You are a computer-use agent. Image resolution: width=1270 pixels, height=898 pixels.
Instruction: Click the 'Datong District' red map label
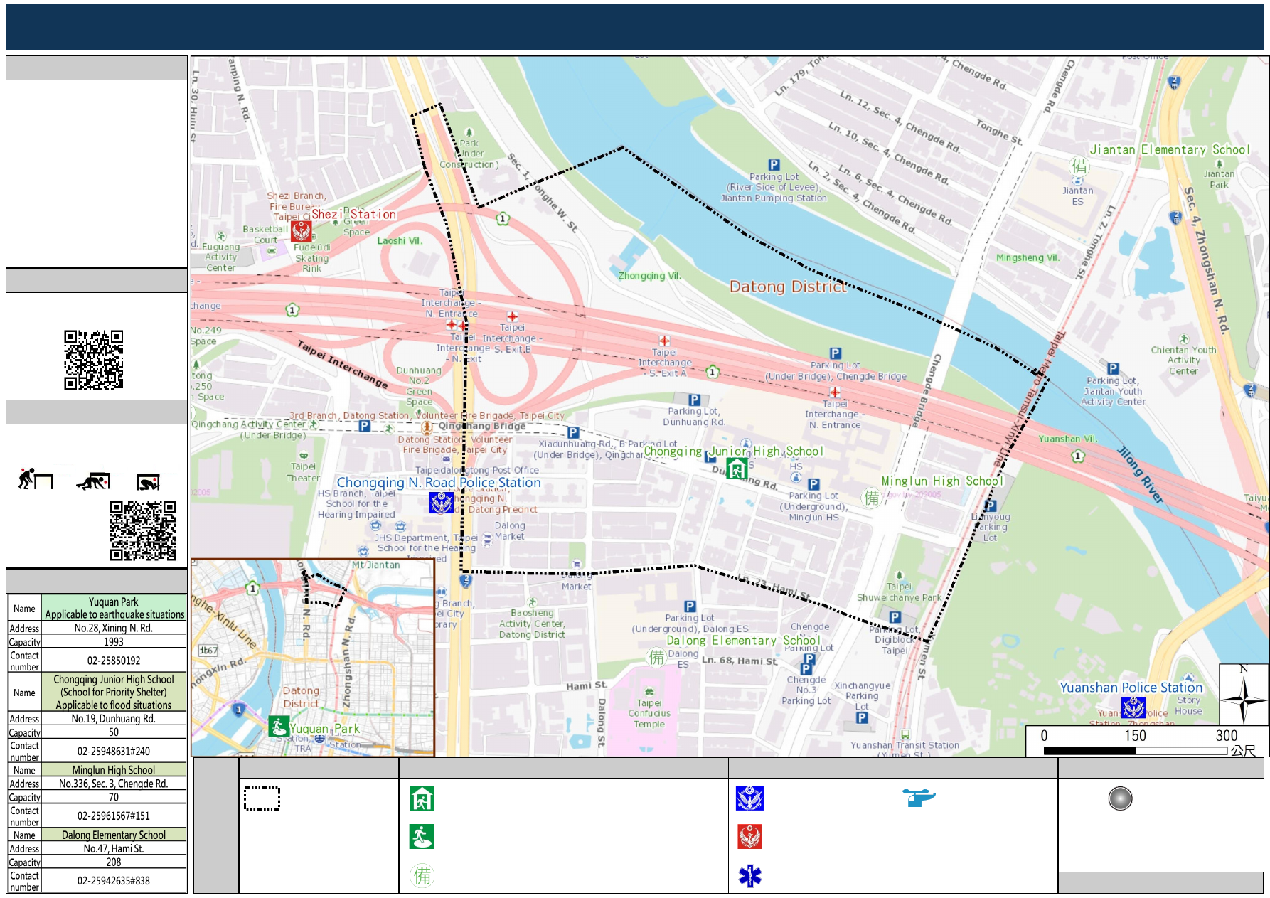788,287
